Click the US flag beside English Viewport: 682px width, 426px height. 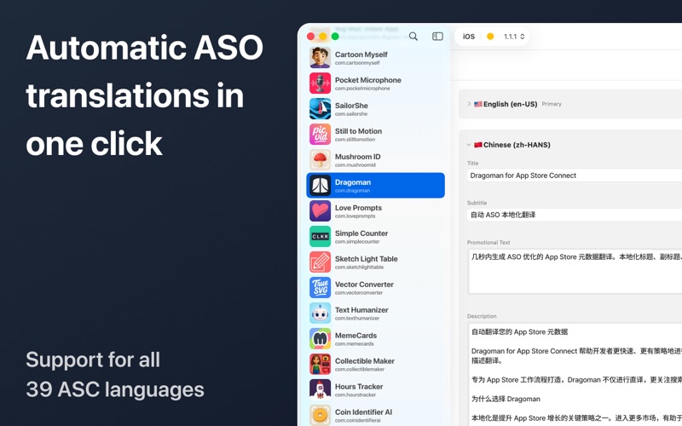coord(478,104)
